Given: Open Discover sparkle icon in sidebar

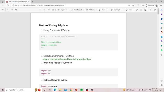Looking at the screenshot, I should pyautogui.click(x=161, y=14).
